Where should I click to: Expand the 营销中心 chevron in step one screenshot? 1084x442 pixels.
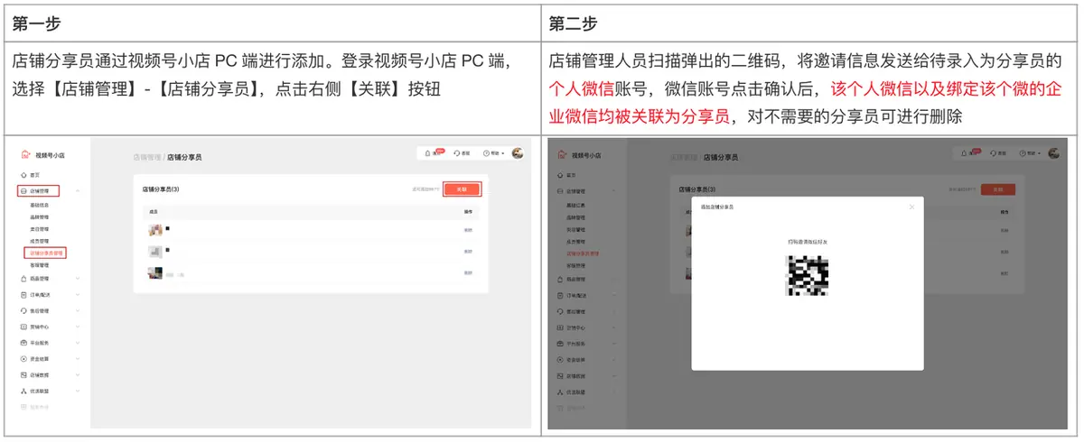pos(79,327)
